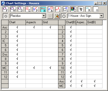Screen dimensions: 108x91
Task: Click the Grid column header
Action: (x=50, y=22)
